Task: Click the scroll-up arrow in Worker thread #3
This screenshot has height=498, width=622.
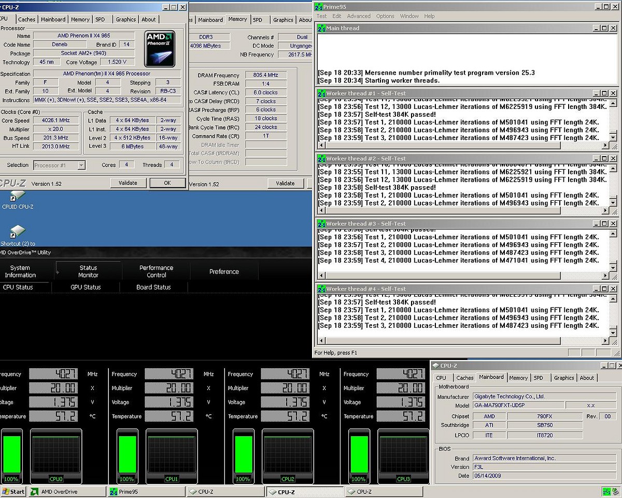Action: 613,233
